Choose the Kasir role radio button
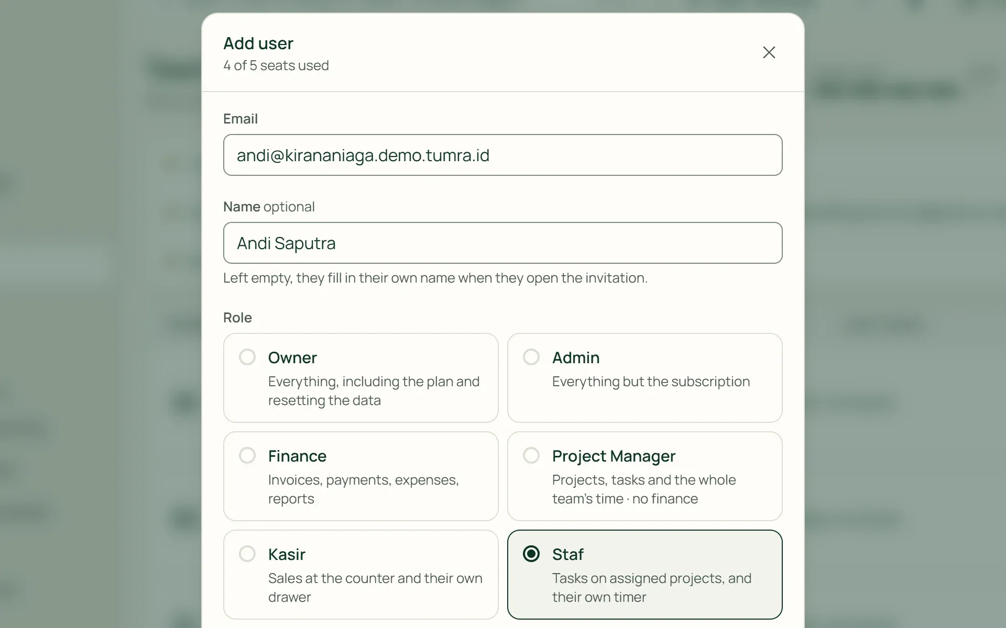The image size is (1006, 628). pos(247,554)
